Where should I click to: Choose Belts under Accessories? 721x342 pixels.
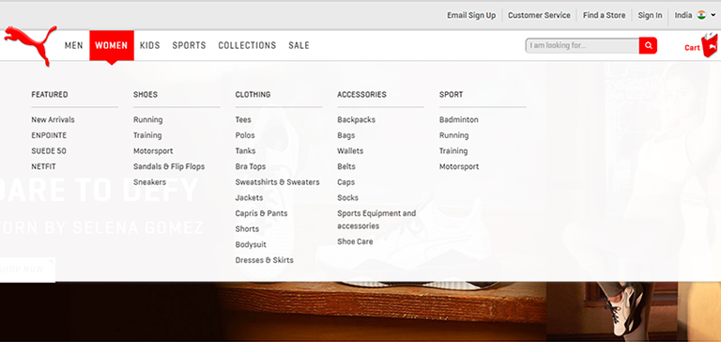click(346, 166)
